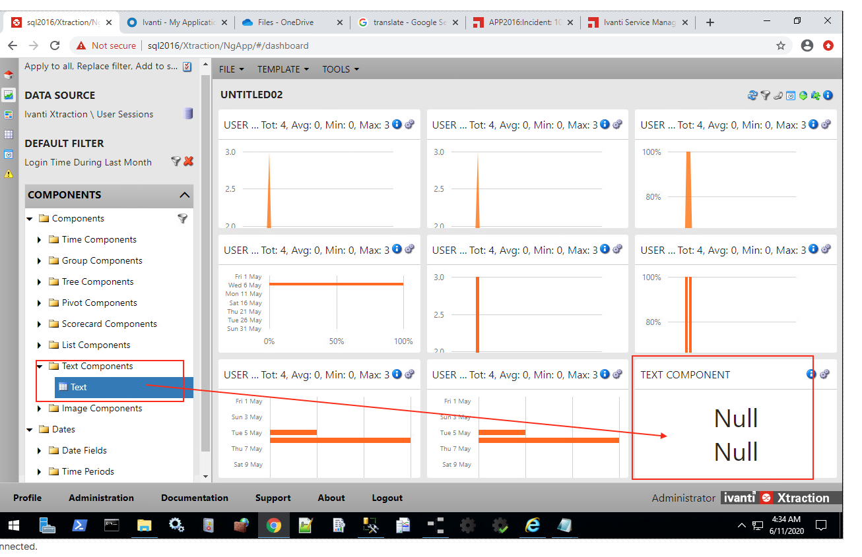Click the green puzzle piece icon

coord(815,96)
